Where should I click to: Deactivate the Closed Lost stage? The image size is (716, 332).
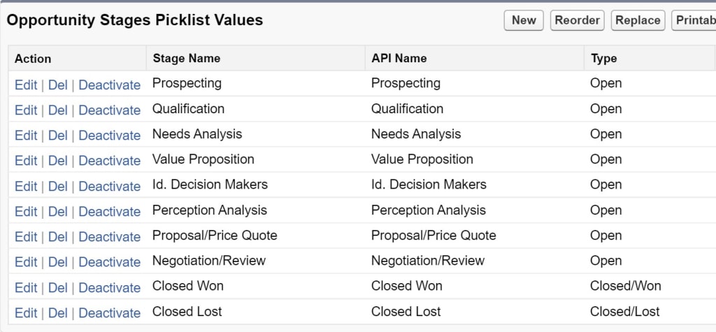pos(109,312)
